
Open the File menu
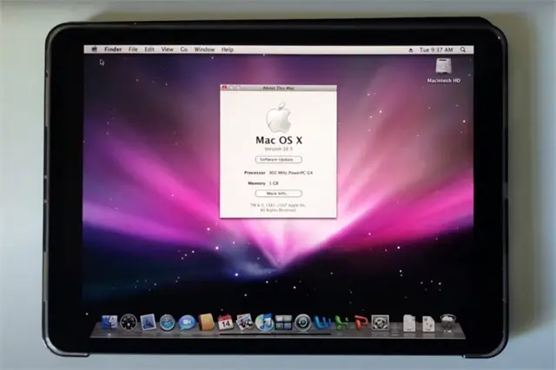point(133,50)
